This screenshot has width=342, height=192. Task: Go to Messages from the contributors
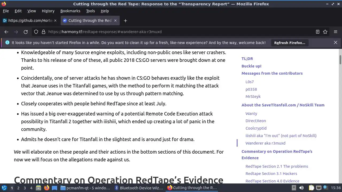[x=272, y=73]
